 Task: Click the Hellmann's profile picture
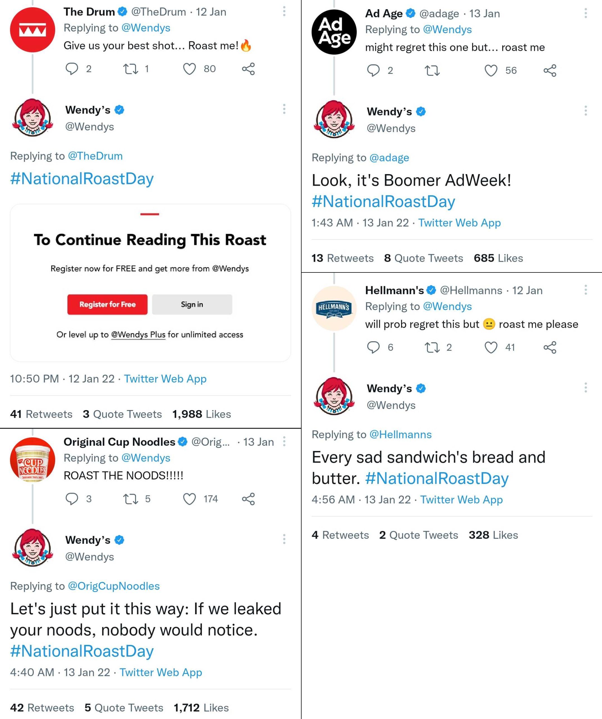click(334, 308)
